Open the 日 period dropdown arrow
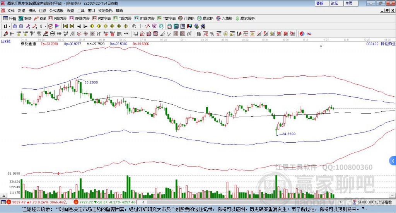The width and height of the screenshot is (396, 213). pyautogui.click(x=9, y=26)
